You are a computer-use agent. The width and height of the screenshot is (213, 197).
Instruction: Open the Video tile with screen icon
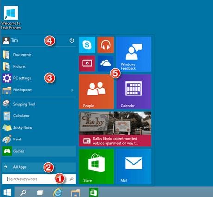pyautogui.click(x=87, y=64)
